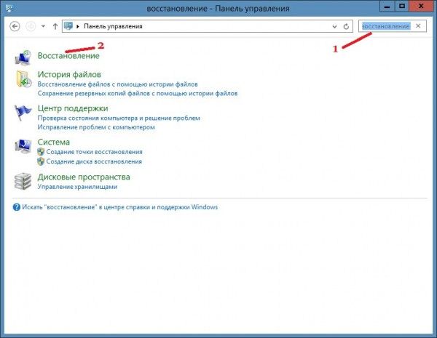Click the shield icon beside Создание диска восстановления
The height and width of the screenshot is (338, 437).
tap(41, 161)
